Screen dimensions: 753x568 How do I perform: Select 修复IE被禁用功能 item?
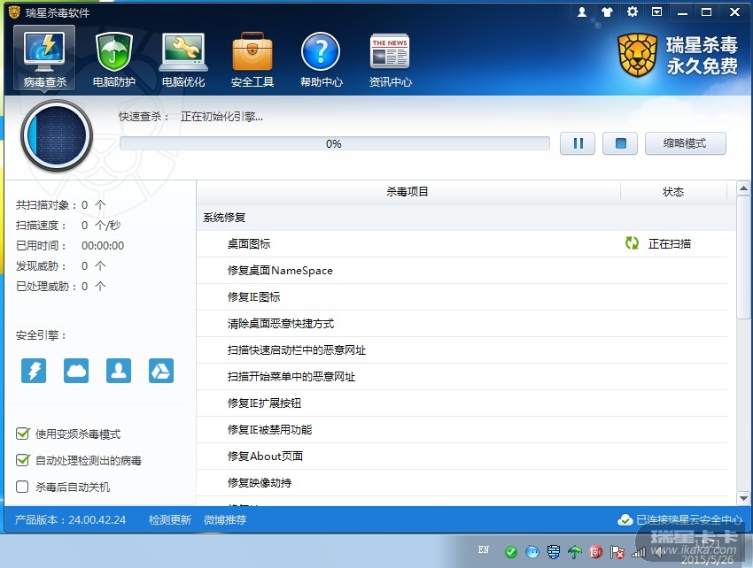[x=462, y=430]
